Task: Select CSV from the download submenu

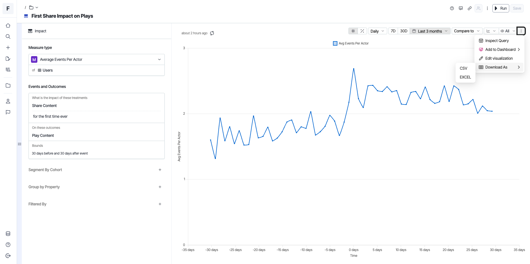Action: [x=464, y=68]
